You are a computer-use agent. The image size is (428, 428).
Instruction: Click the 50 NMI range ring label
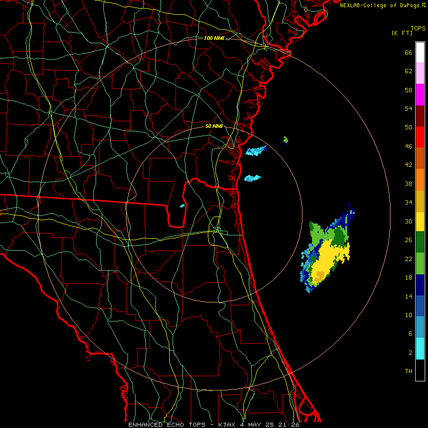(x=214, y=126)
